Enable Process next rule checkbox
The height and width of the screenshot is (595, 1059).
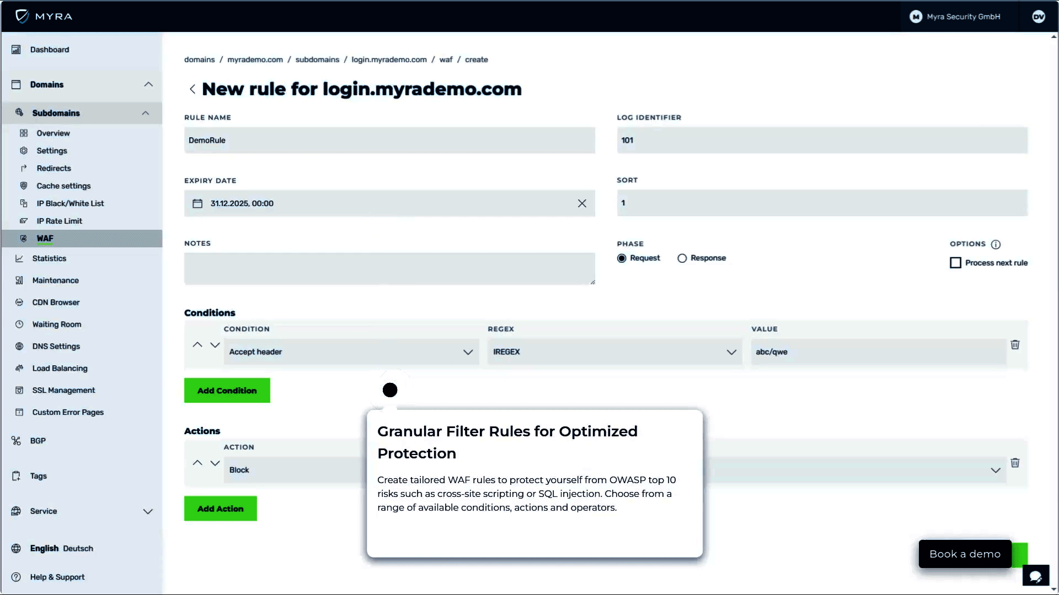point(955,263)
